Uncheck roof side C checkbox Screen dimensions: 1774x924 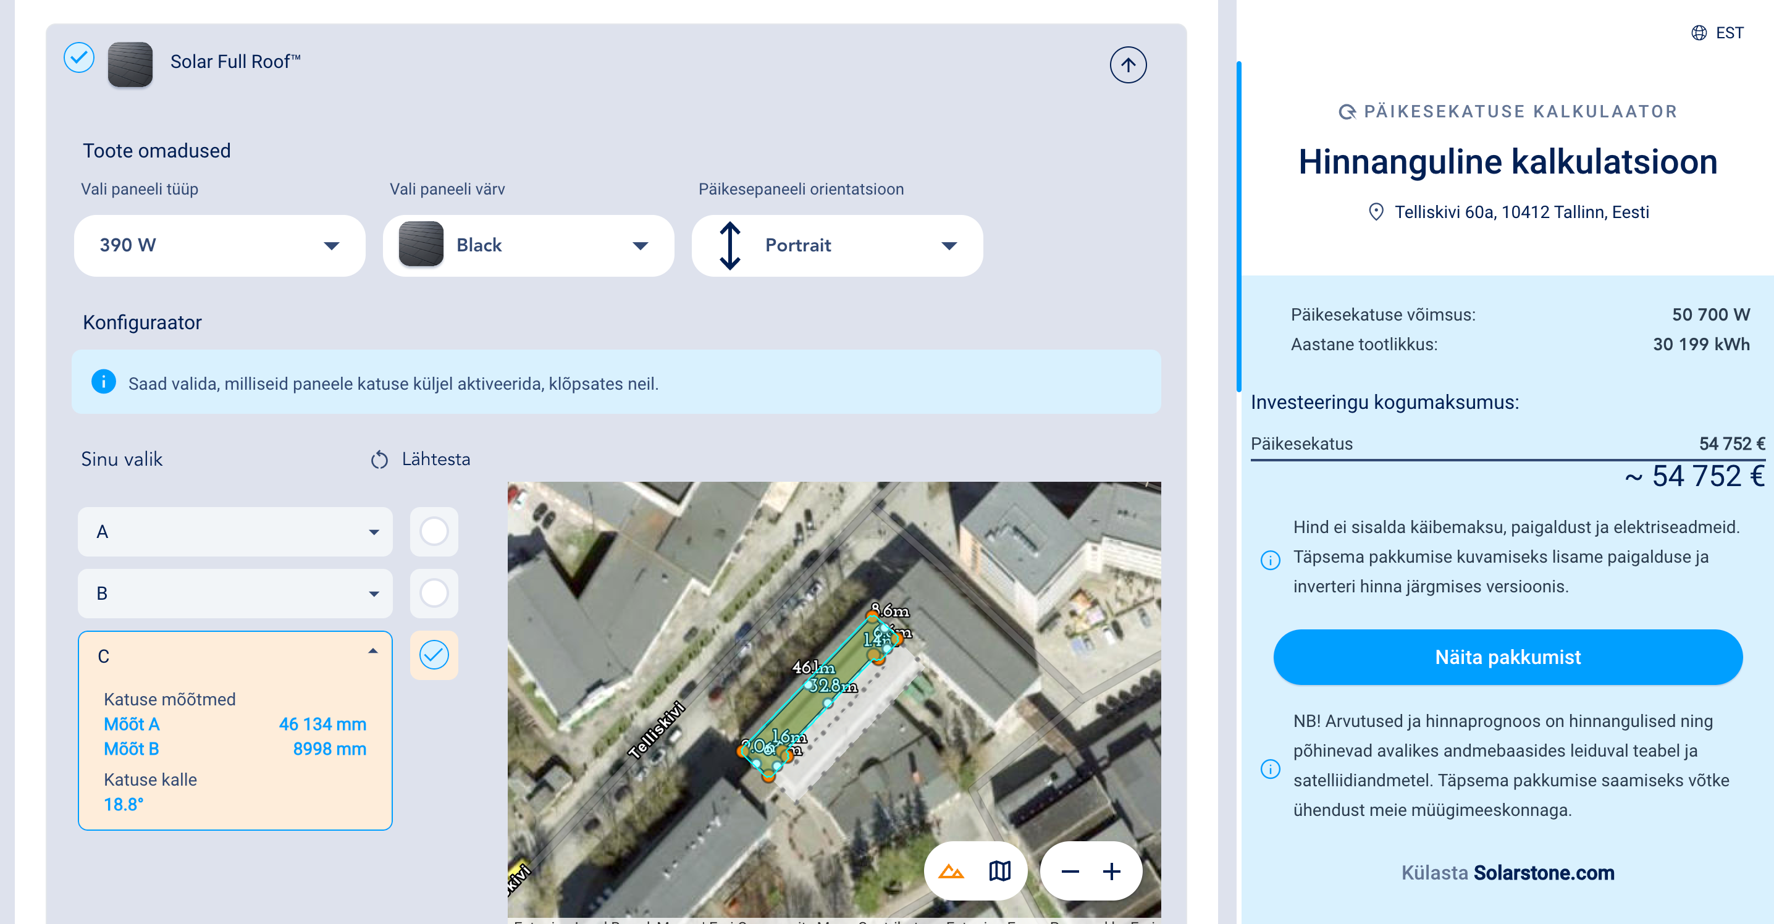434,655
